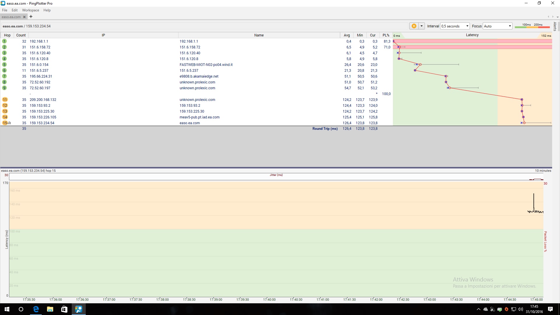Click the name FASTWEB-MIOT-N02-po04.wind.it

coord(206,65)
